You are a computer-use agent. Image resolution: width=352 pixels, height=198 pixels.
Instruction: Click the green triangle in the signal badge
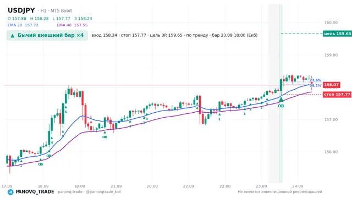click(x=12, y=35)
